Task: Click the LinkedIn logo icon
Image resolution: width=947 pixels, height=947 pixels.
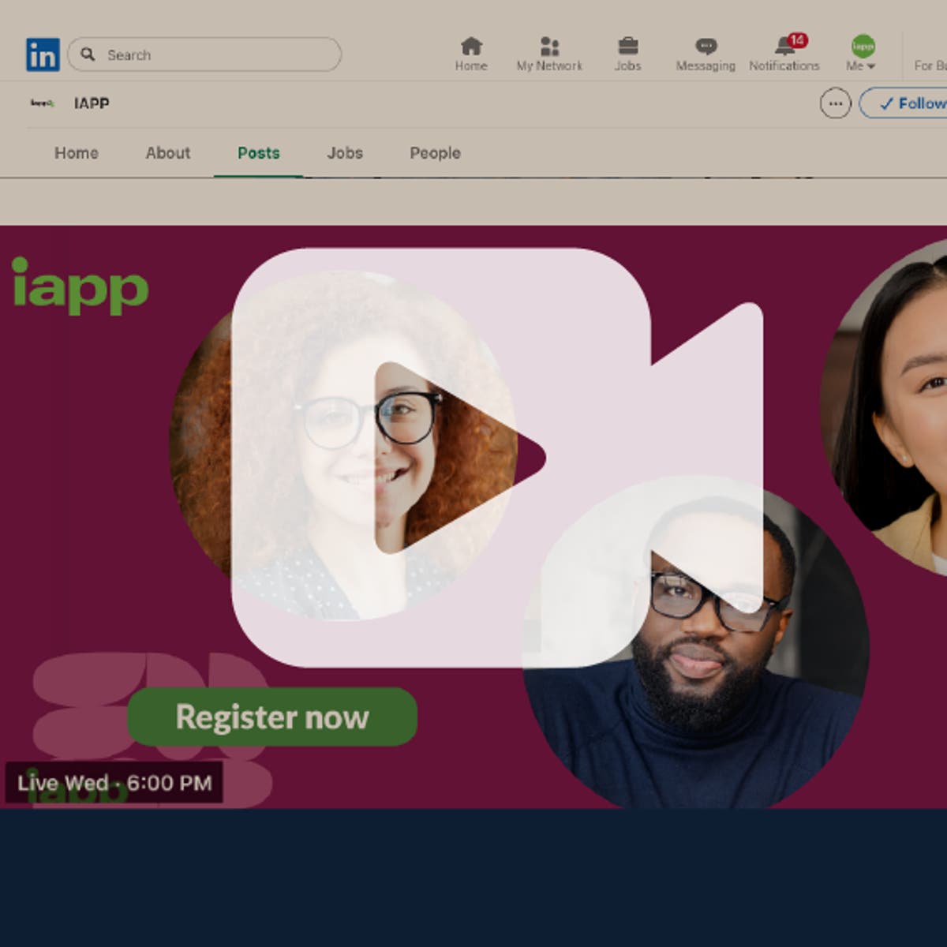Action: pos(43,54)
